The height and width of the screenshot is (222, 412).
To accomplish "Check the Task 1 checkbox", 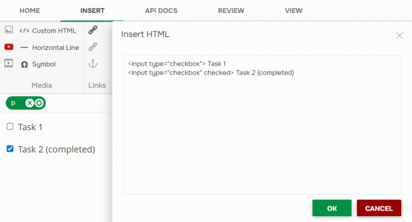I will [x=10, y=127].
